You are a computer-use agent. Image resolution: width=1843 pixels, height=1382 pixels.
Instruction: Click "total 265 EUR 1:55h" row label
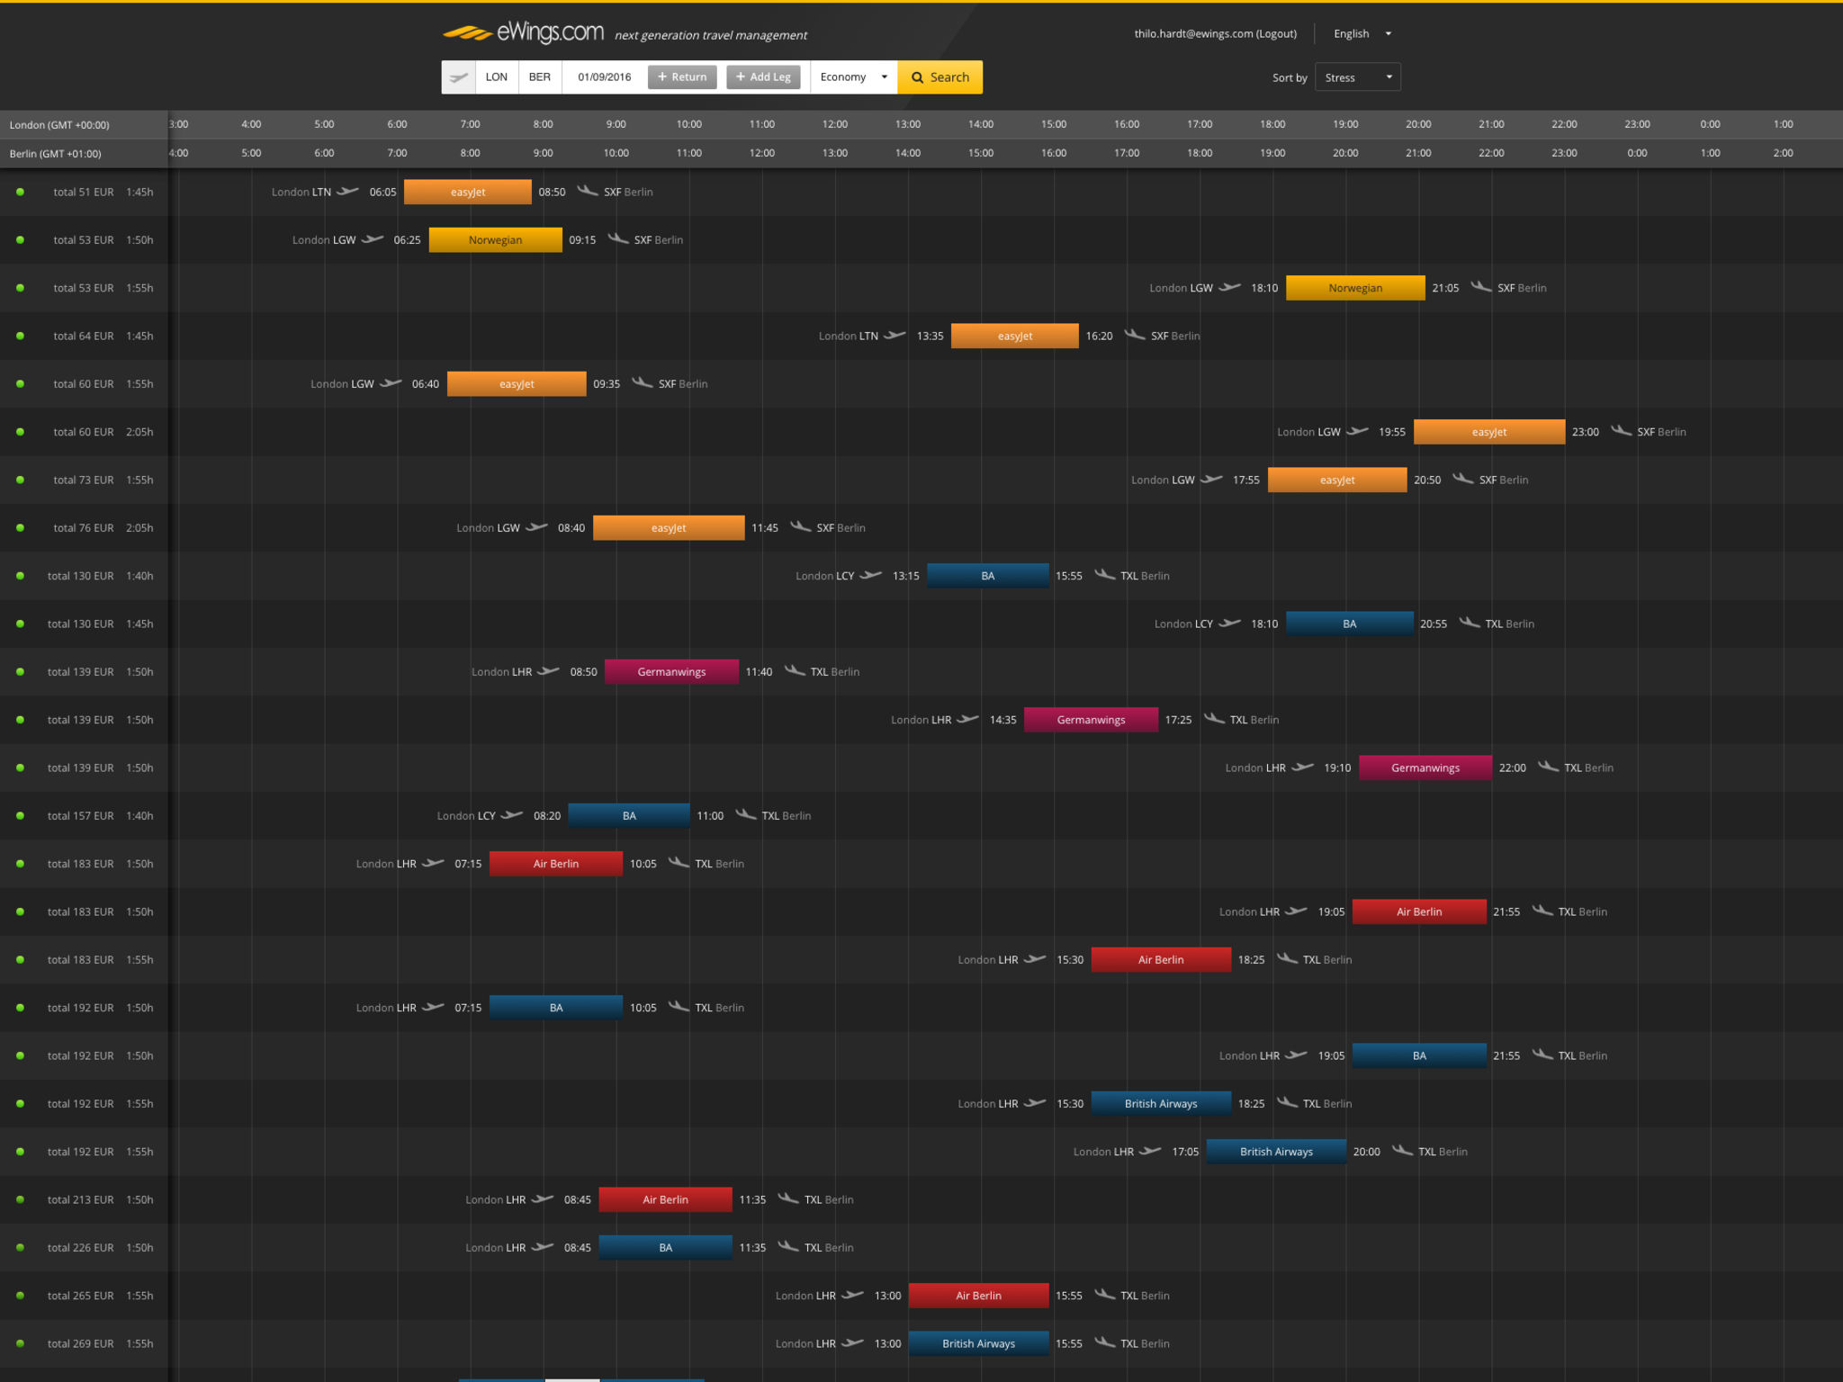(100, 1296)
